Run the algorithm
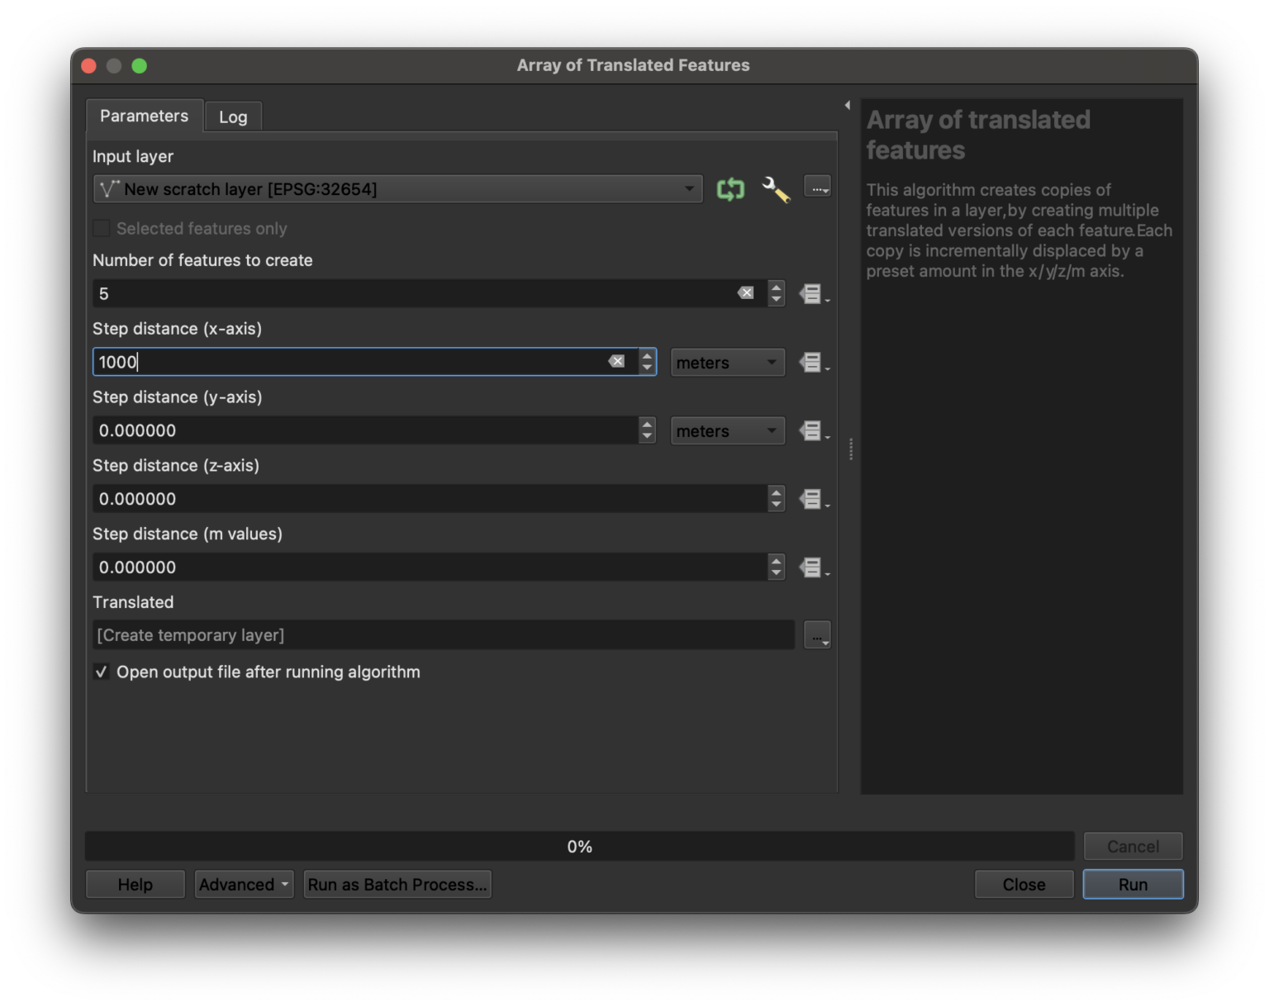1269x1007 pixels. [1132, 884]
